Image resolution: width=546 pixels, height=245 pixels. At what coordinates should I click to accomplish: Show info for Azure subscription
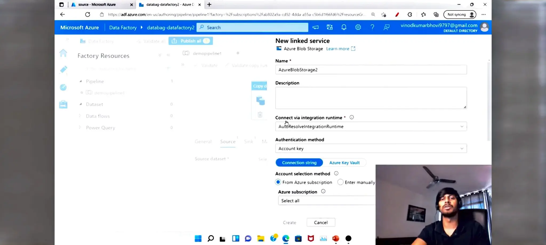pos(323,191)
